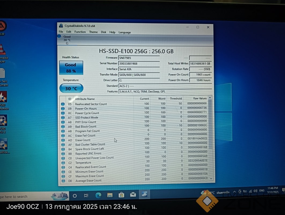This screenshot has height=215, width=285.
Task: Open the Theme menu
Action: [x=93, y=32]
